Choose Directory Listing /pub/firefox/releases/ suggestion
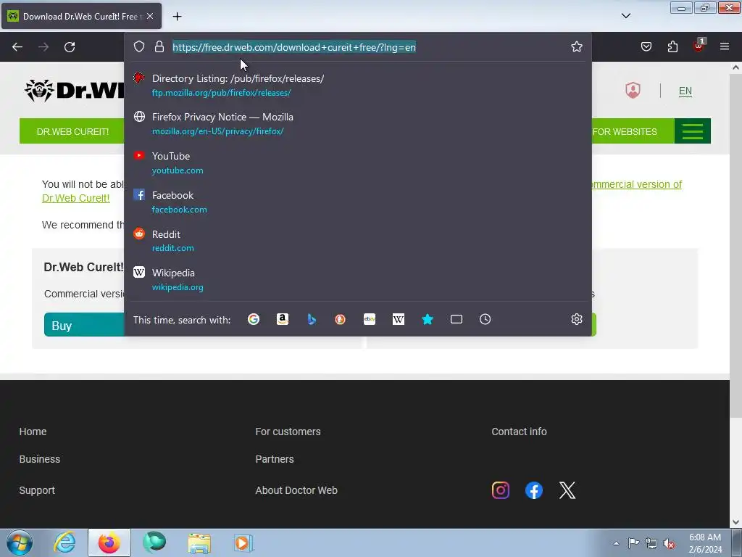This screenshot has height=557, width=742. point(358,86)
